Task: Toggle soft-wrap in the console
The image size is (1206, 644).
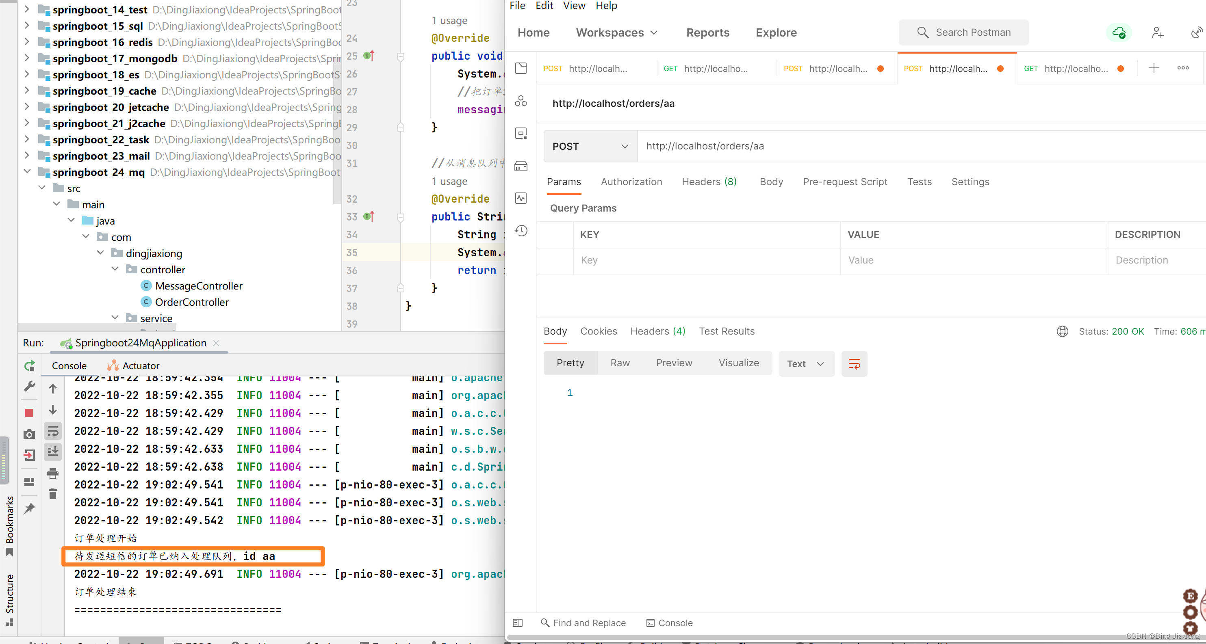Action: (x=53, y=431)
